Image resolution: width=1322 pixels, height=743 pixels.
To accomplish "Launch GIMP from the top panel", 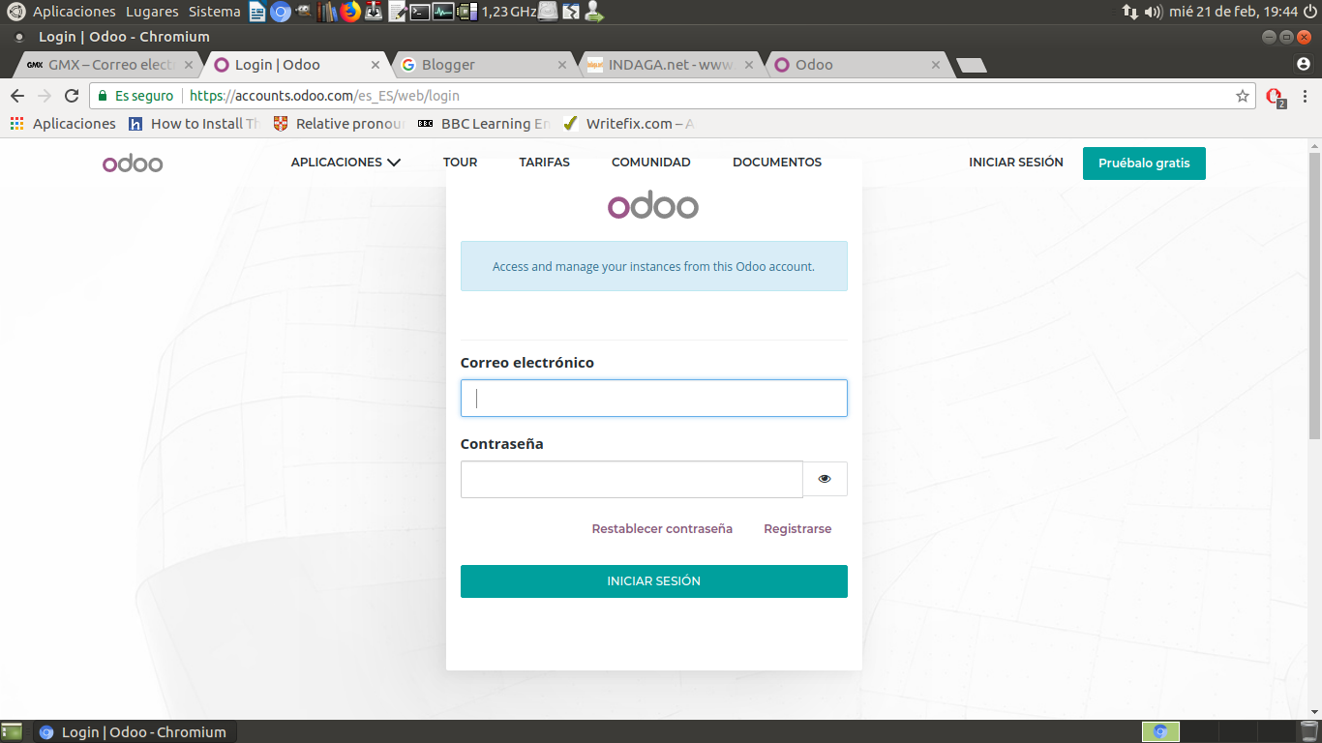I will click(304, 12).
